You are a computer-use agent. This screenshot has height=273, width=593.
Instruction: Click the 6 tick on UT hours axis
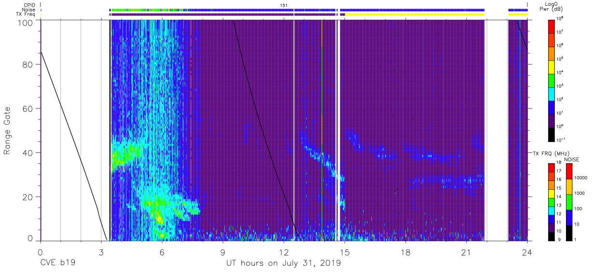tap(162, 252)
